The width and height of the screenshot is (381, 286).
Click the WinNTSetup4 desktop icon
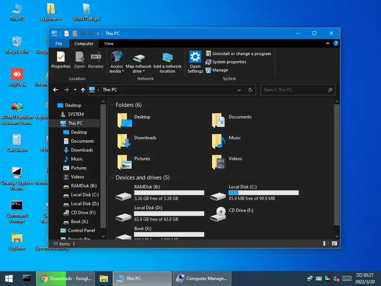point(86,12)
